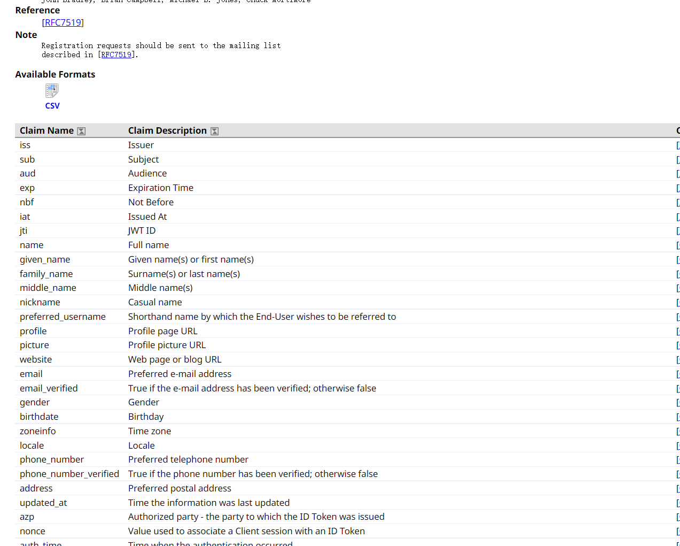Click the 'Profile picture URL' description
This screenshot has width=680, height=546.
pyautogui.click(x=167, y=345)
